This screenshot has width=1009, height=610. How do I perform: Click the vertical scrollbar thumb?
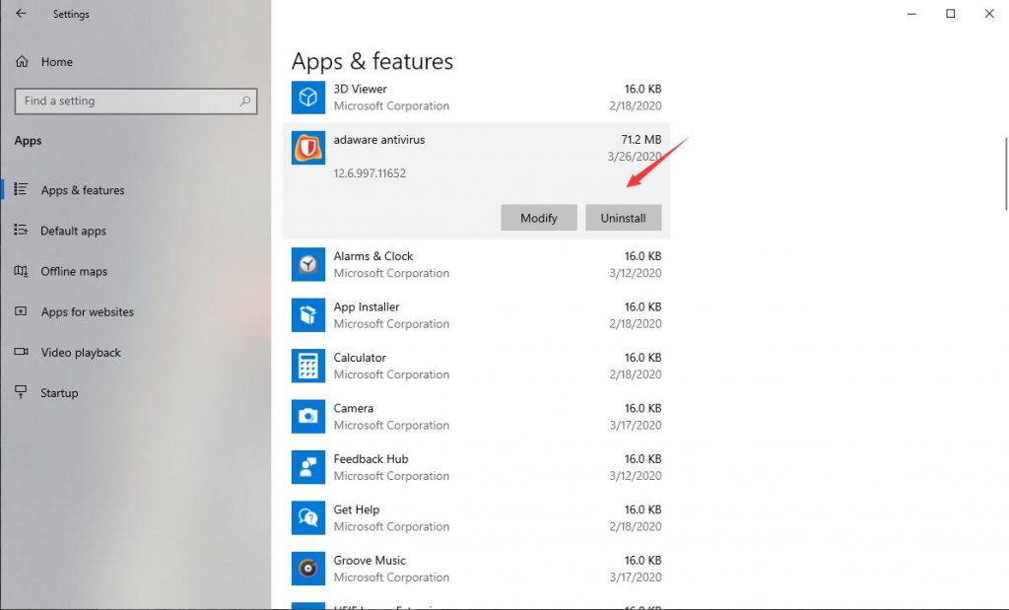point(1006,173)
